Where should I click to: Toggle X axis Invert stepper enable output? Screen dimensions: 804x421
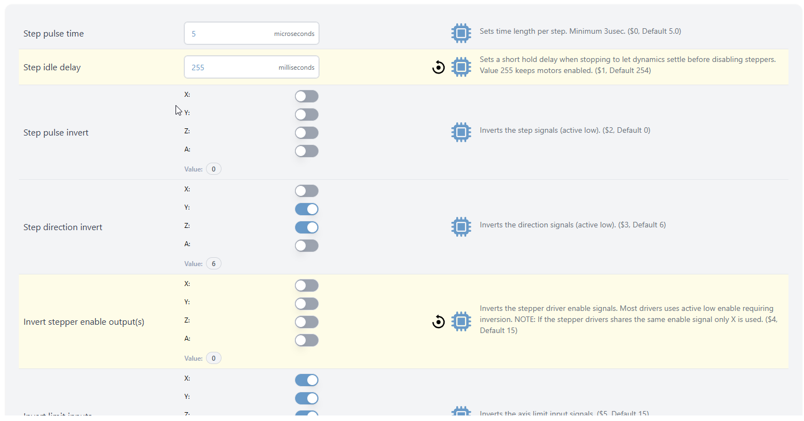point(307,285)
